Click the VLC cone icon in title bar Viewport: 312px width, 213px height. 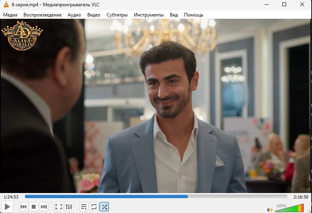coord(6,4)
